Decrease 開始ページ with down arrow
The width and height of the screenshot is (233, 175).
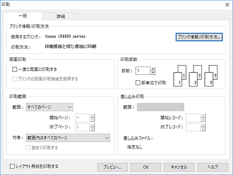tap(92, 119)
